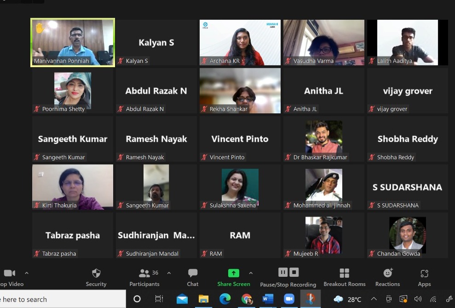
Task: Open Task View icon in taskbar
Action: 159,299
